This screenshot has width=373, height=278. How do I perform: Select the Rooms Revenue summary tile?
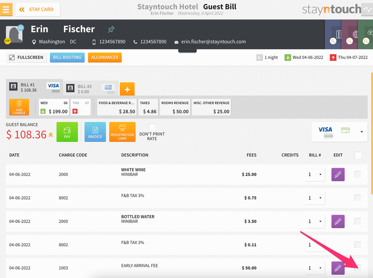coord(175,107)
